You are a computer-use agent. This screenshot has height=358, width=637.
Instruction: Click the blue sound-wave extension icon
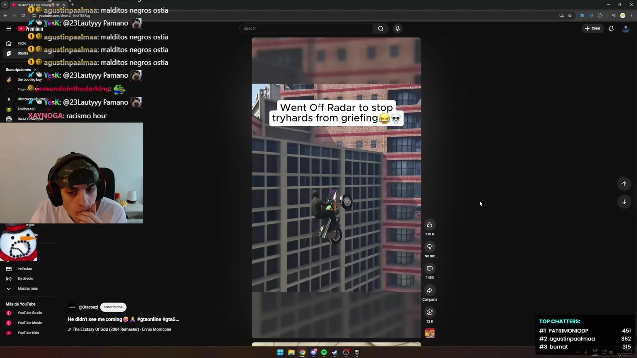[x=591, y=16]
